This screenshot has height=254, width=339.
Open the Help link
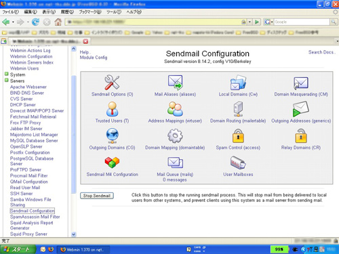click(x=85, y=52)
